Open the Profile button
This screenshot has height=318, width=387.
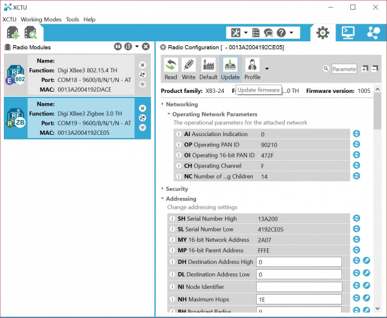click(252, 69)
